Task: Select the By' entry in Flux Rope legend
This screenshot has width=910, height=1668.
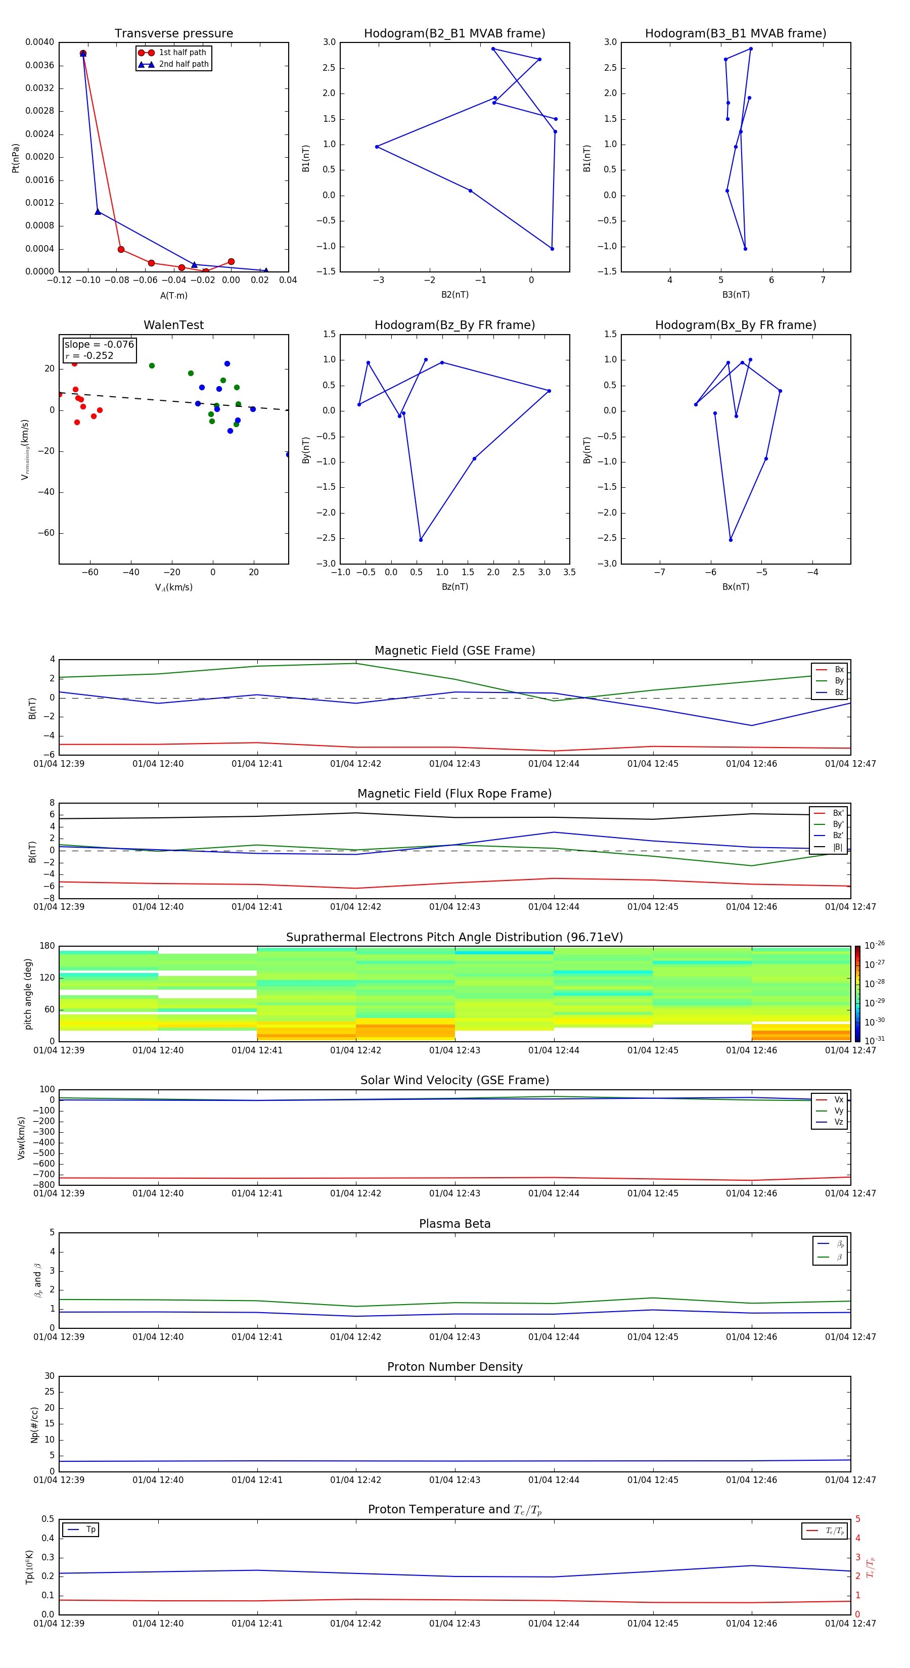Action: click(829, 824)
